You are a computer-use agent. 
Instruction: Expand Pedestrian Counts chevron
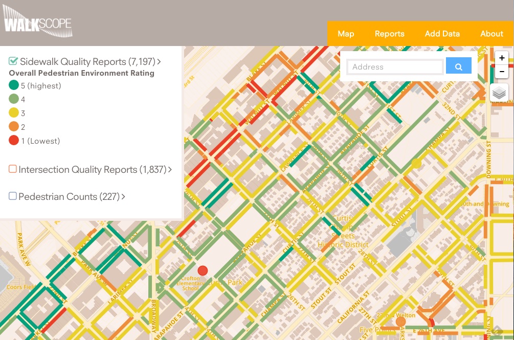coord(123,196)
